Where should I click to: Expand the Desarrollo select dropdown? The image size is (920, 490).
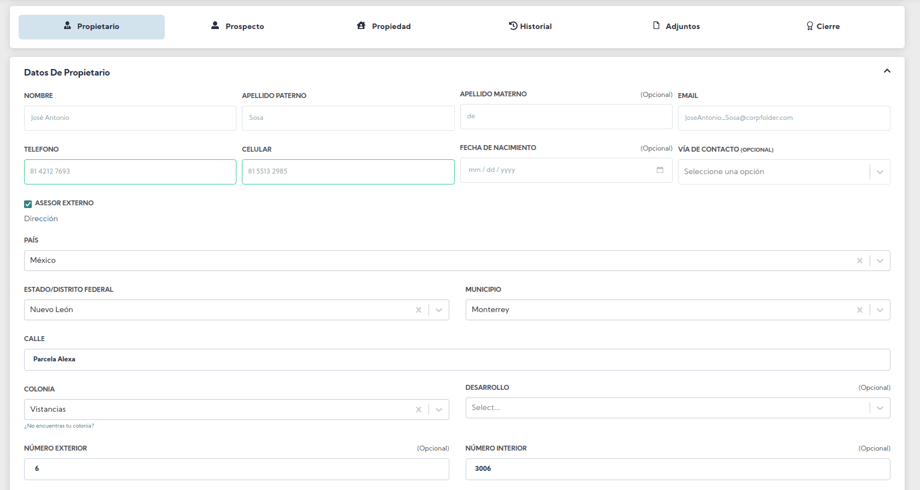880,408
